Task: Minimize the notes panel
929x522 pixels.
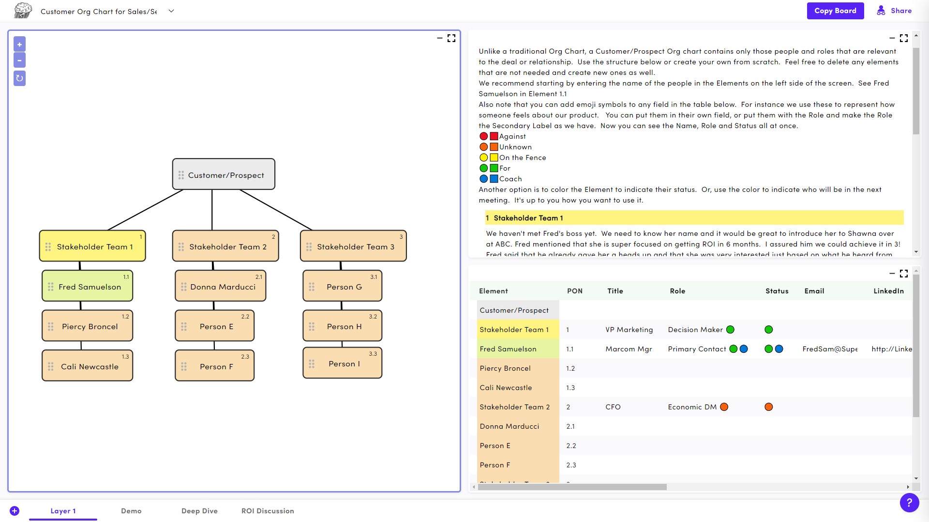Action: tap(893, 38)
